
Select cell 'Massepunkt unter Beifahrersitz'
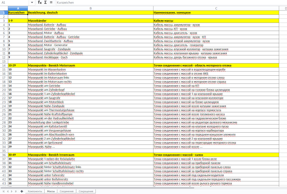click(x=91, y=179)
